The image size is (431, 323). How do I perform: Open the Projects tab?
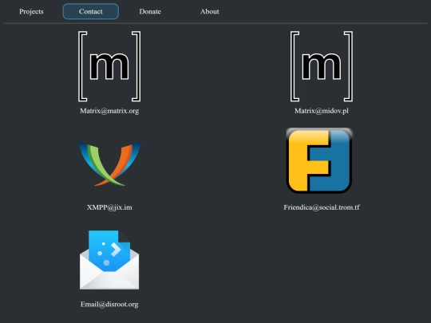coord(31,11)
